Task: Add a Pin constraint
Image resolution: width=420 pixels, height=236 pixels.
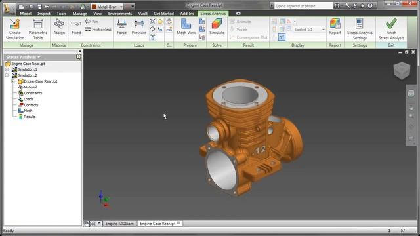Action: coord(92,22)
